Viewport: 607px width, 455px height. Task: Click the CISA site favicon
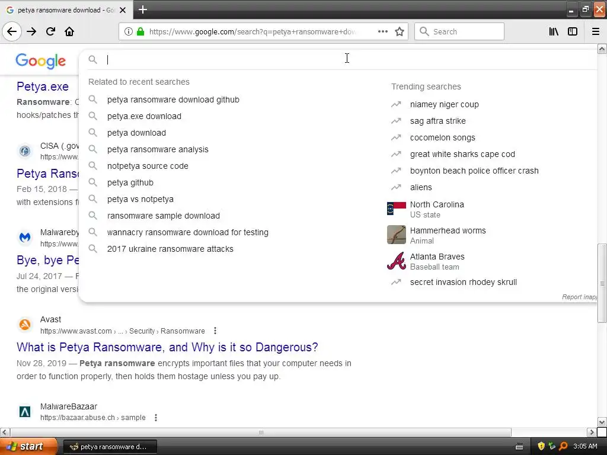pos(25,150)
